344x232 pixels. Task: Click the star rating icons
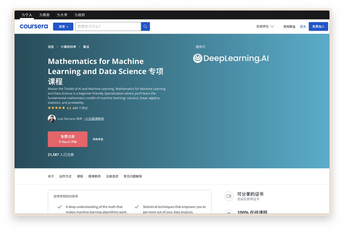pos(56,108)
